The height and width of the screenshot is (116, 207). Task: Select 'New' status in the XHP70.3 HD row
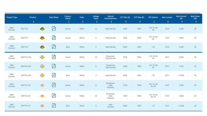pyautogui.click(x=68, y=75)
